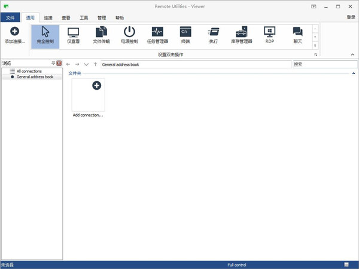Viewport: 359px width, 269px height.
Task: Click the 登录 sign-in link
Action: pos(351,17)
